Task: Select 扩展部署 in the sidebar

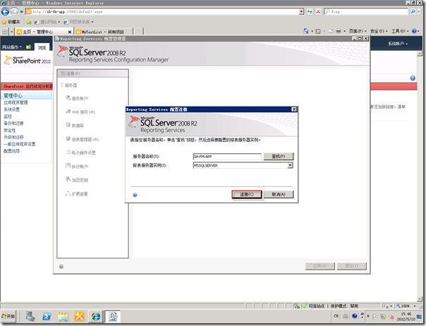Action: point(77,194)
